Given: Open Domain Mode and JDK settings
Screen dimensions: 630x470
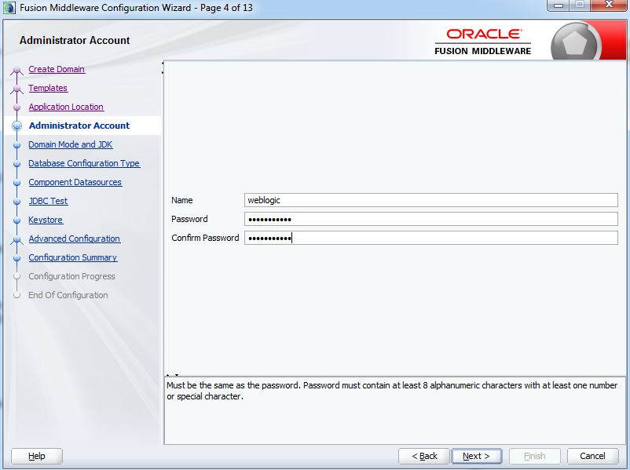Looking at the screenshot, I should pos(70,144).
